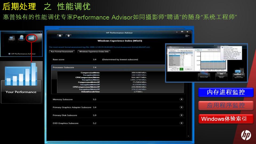Click Windows Experience Index Info button
The height and width of the screenshot is (144, 256).
[x=94, y=51]
